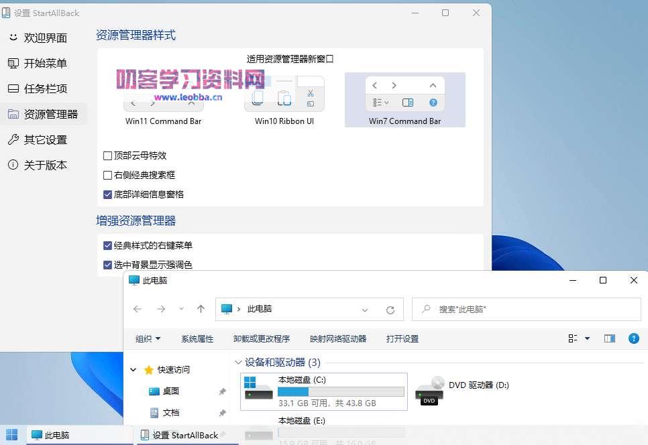Enable the 顶部云母特效 checkbox
The image size is (648, 445).
point(107,155)
